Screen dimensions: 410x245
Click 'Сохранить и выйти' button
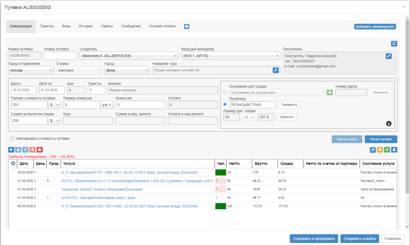tap(359, 239)
